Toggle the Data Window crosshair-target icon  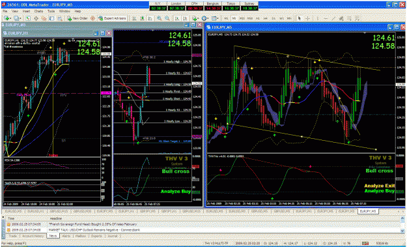pos(36,18)
